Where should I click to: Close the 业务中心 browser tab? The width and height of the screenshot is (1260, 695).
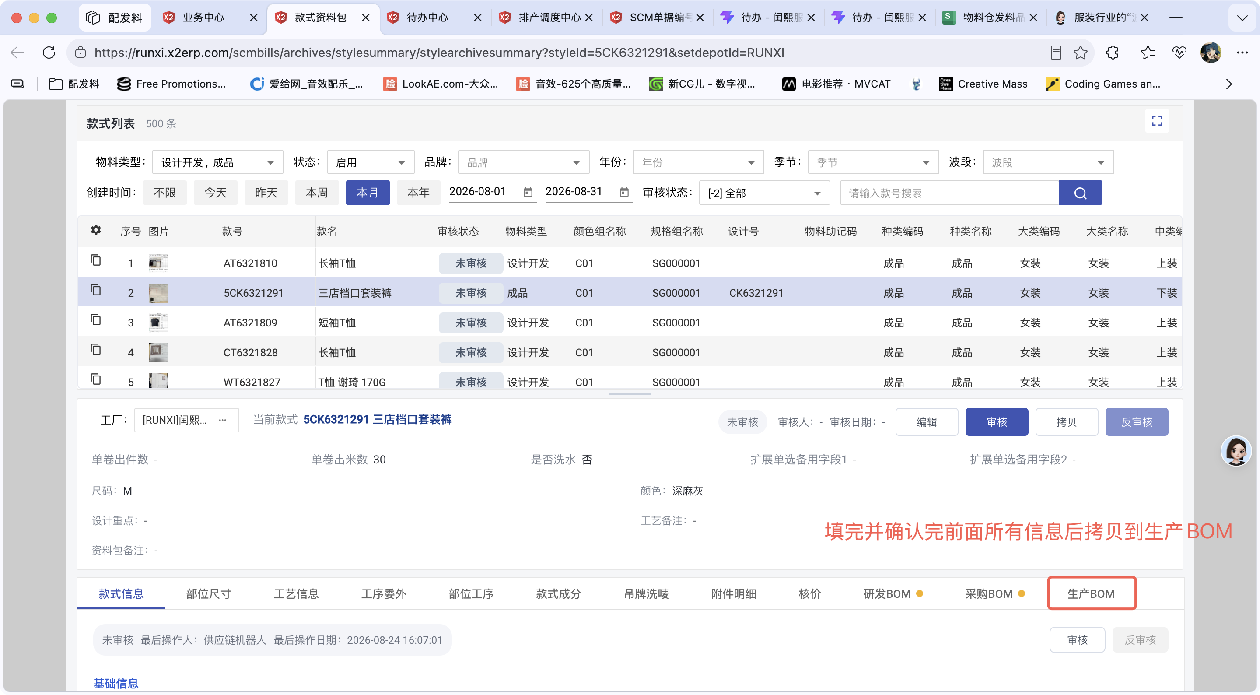(253, 18)
